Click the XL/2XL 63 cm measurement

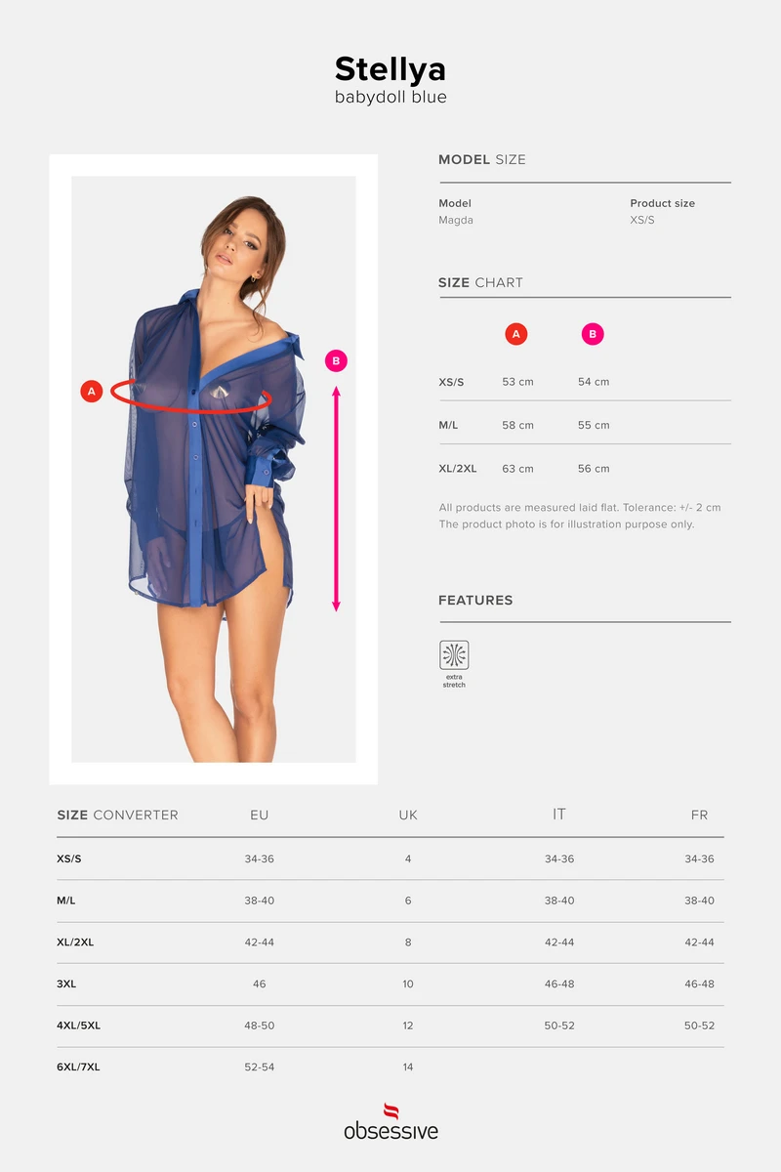coord(517,469)
